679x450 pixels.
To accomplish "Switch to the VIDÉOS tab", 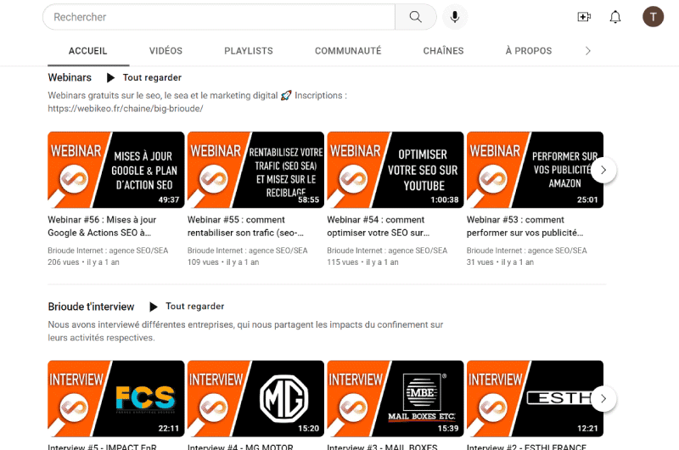I will pos(166,51).
